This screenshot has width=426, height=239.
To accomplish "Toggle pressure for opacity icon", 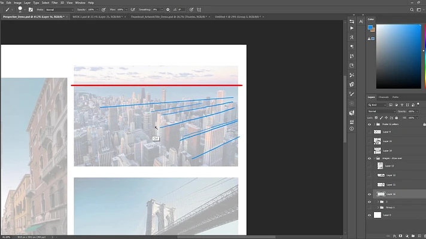I will (104, 10).
